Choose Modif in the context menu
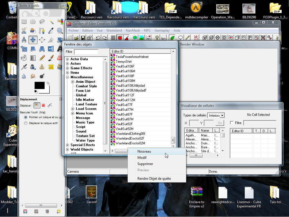 click(156, 158)
